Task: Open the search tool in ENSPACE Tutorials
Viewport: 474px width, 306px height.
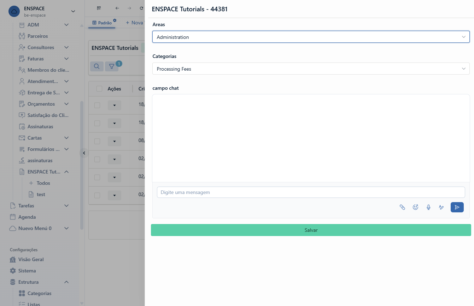Action: click(x=96, y=66)
